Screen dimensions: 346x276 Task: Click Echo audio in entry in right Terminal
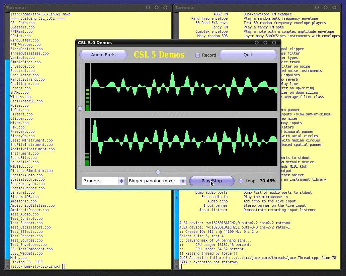pos(214,197)
